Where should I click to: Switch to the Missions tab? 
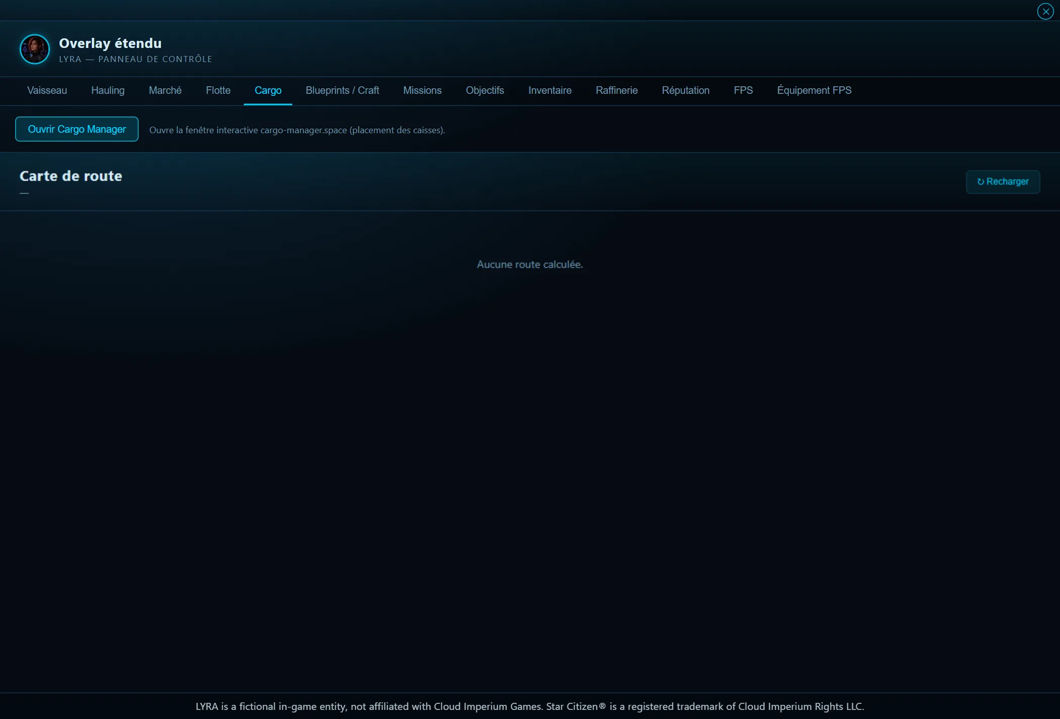(422, 90)
